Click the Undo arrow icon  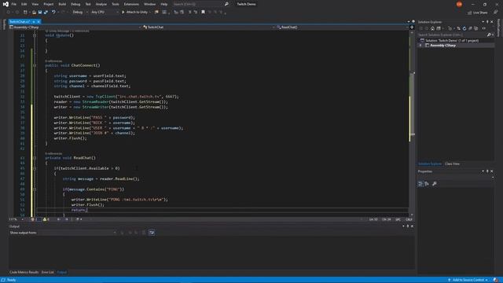click(53, 13)
